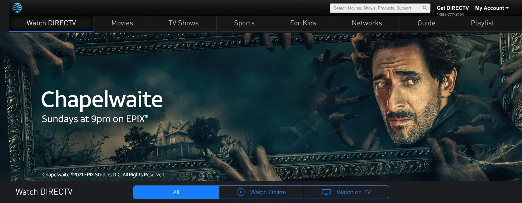Click the search magnifier icon
Viewport: 522px width, 203px height.
tap(425, 8)
